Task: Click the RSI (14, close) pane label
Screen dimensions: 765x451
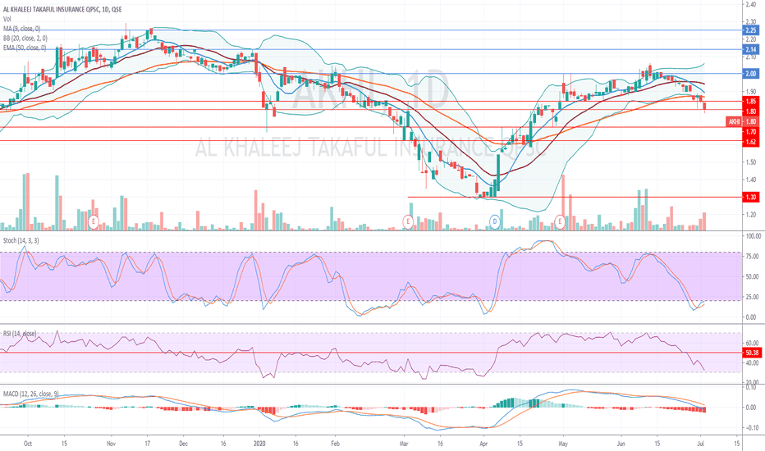Action: click(20, 334)
